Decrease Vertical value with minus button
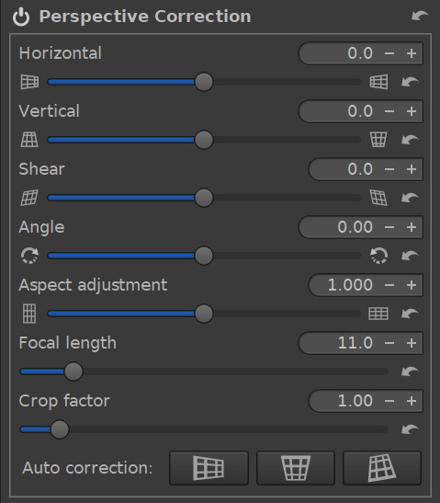This screenshot has height=503, width=440. [389, 111]
